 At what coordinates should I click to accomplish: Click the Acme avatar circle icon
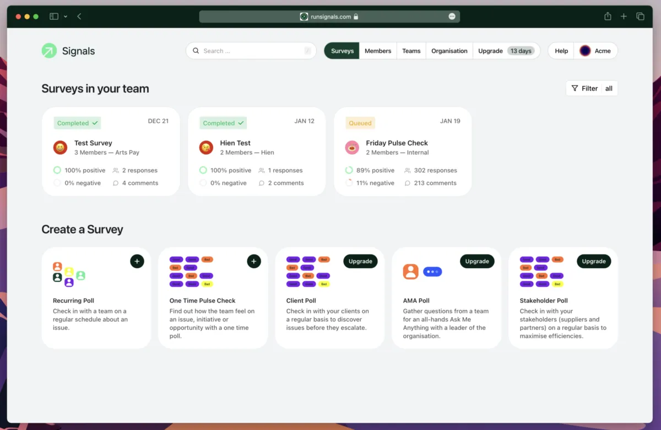(x=585, y=51)
